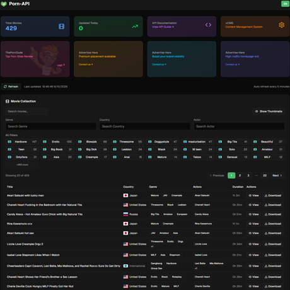290x290 pixels.
Task: Toggle the Beautiful genre filter
Action: (268, 142)
